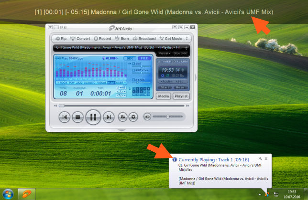Stop playback
The height and width of the screenshot is (200, 308).
78,117
